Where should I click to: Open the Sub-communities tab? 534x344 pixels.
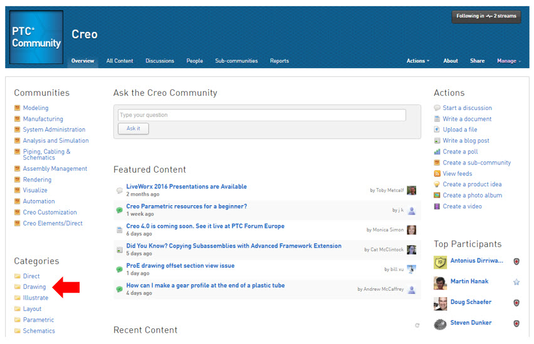click(236, 61)
